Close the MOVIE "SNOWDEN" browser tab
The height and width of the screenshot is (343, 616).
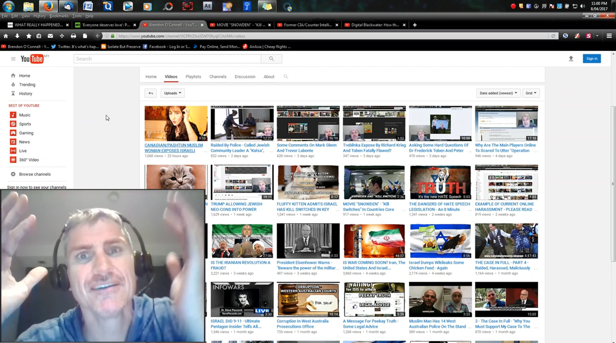(269, 25)
